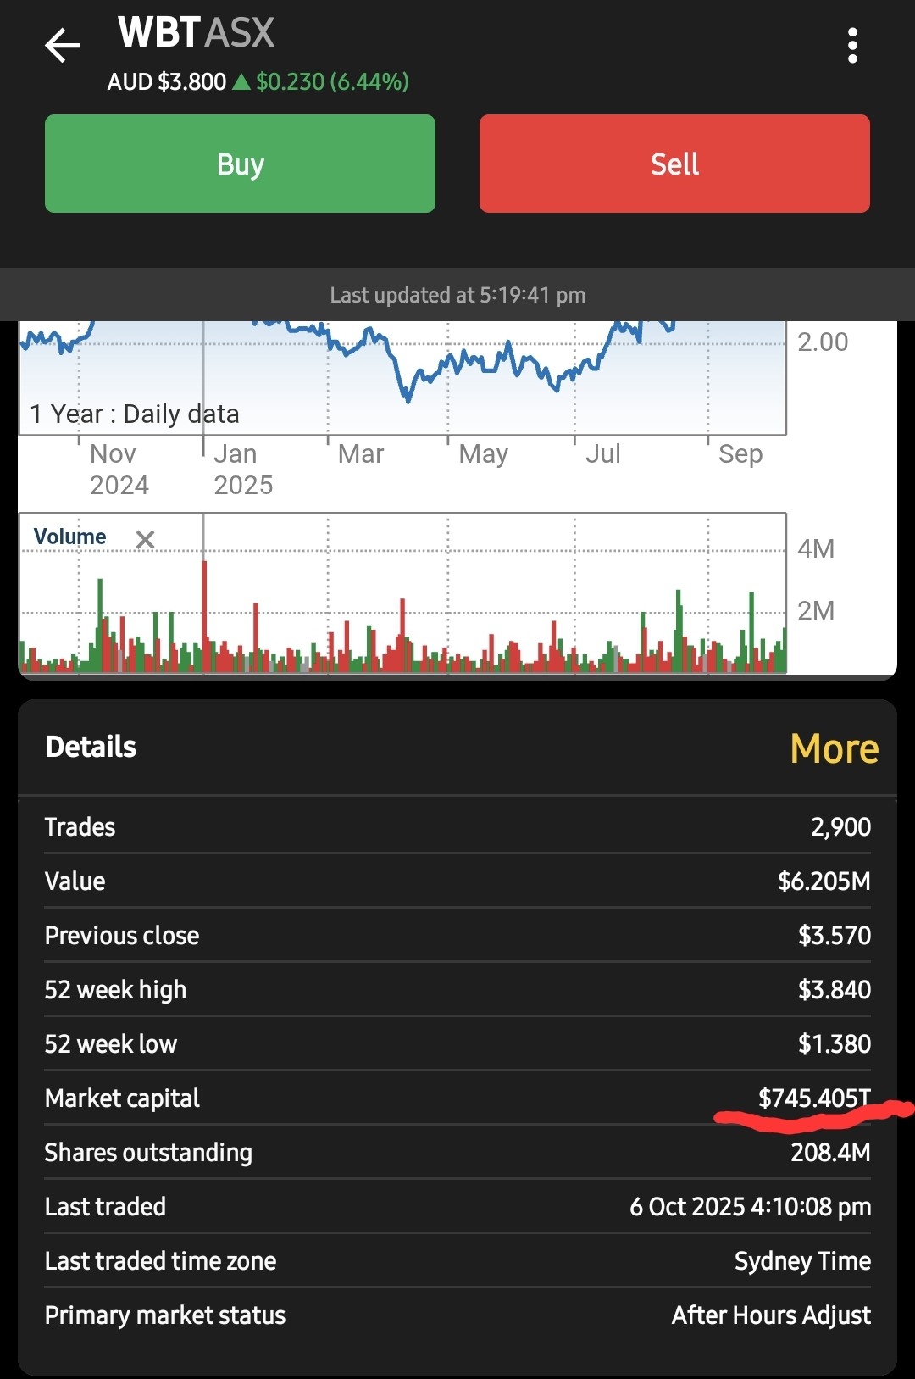Select the Previous close row

pyautogui.click(x=457, y=935)
